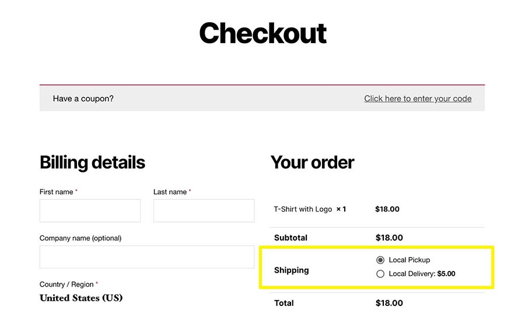The width and height of the screenshot is (525, 317).
Task: Select the Company name input field
Action: pos(146,256)
